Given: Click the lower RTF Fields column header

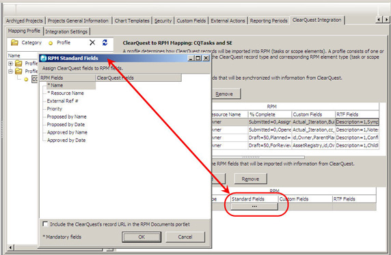Looking at the screenshot, I should click(354, 199).
